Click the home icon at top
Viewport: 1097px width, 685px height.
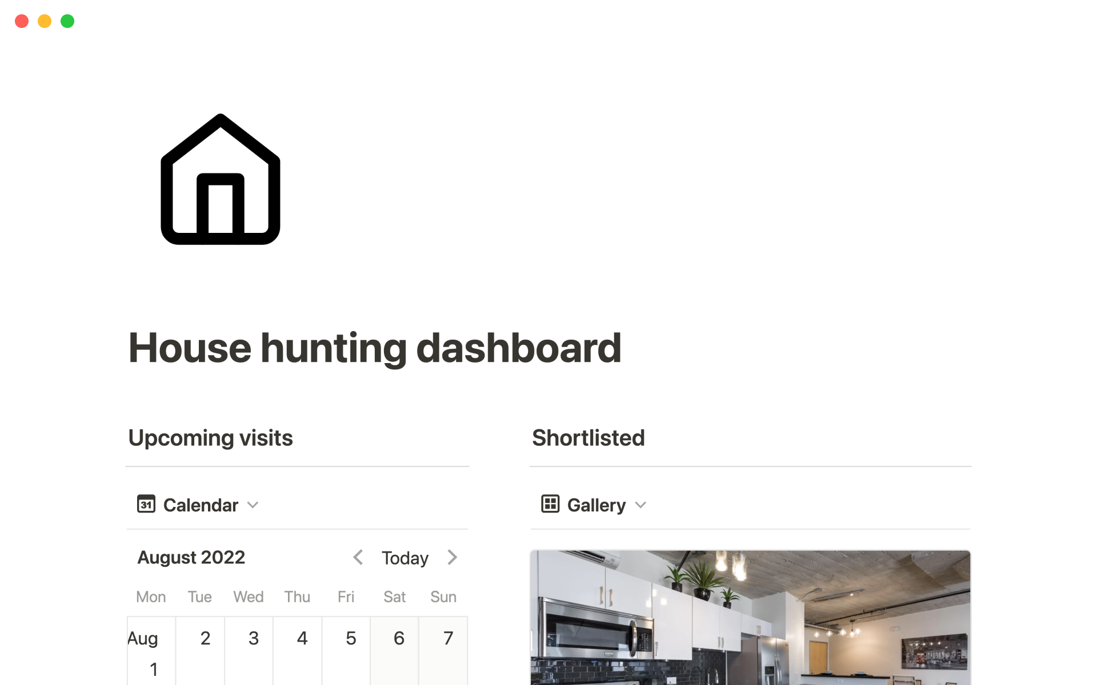pyautogui.click(x=221, y=179)
